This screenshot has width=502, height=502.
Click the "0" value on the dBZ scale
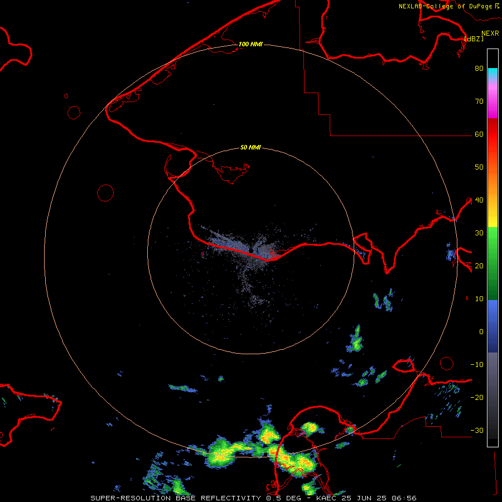pyautogui.click(x=481, y=332)
